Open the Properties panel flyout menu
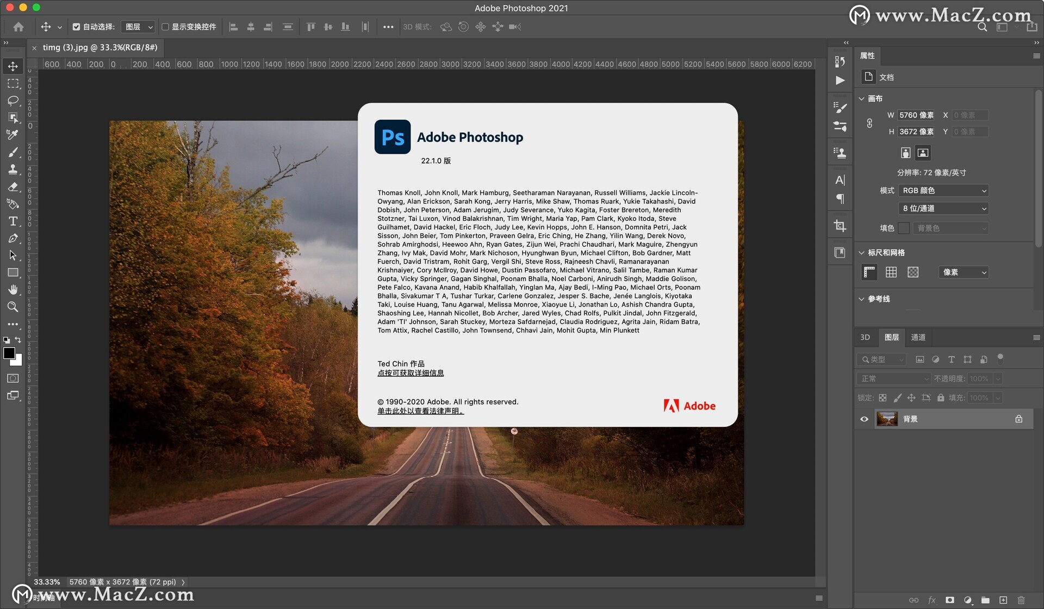Image resolution: width=1044 pixels, height=609 pixels. (x=1036, y=56)
